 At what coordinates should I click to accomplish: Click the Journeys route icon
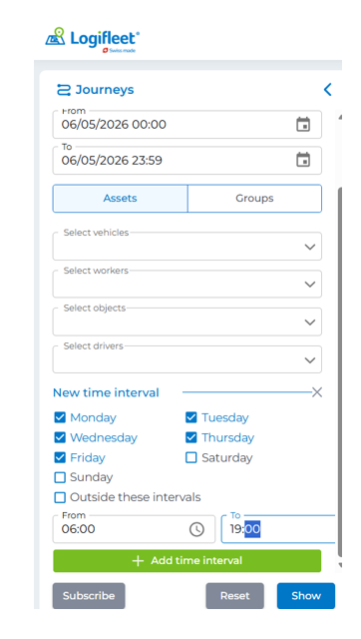coord(64,90)
